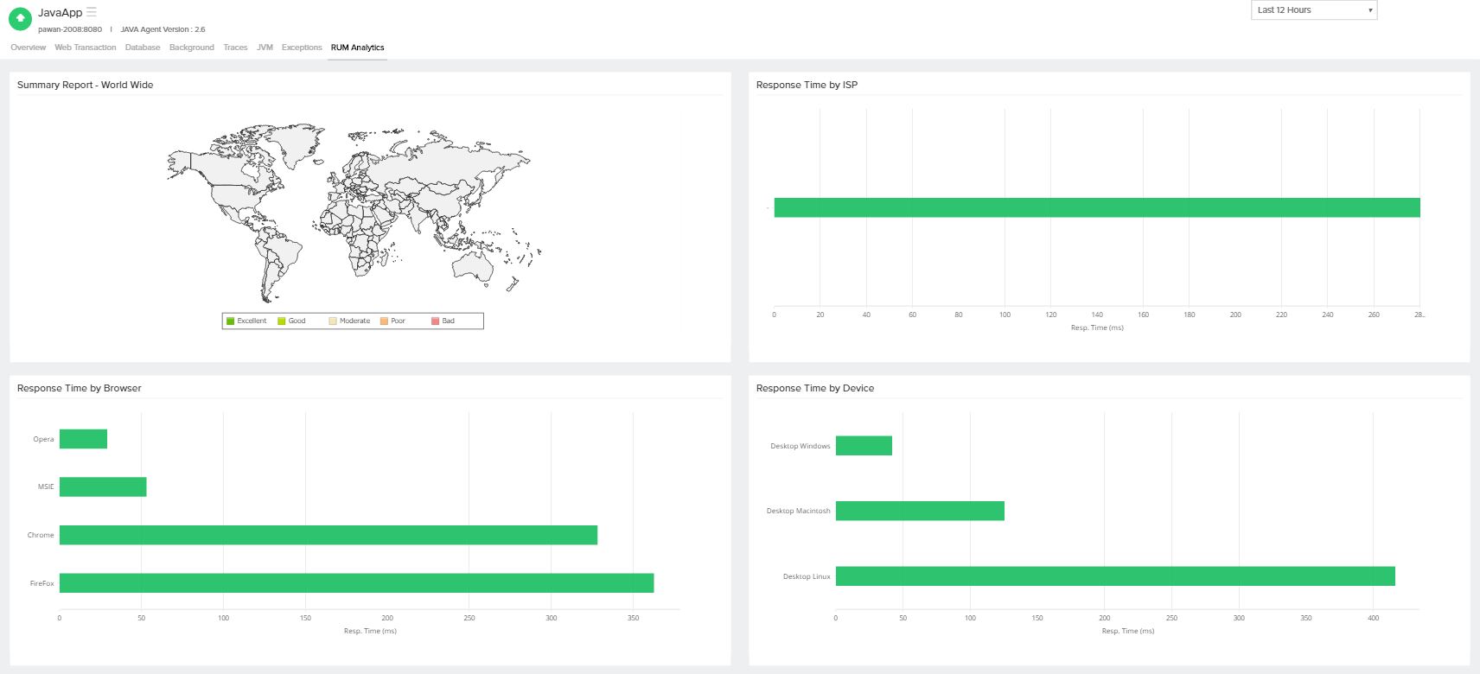Click the Excellent legend color swatch
Image resolution: width=1480 pixels, height=674 pixels.
coord(231,321)
